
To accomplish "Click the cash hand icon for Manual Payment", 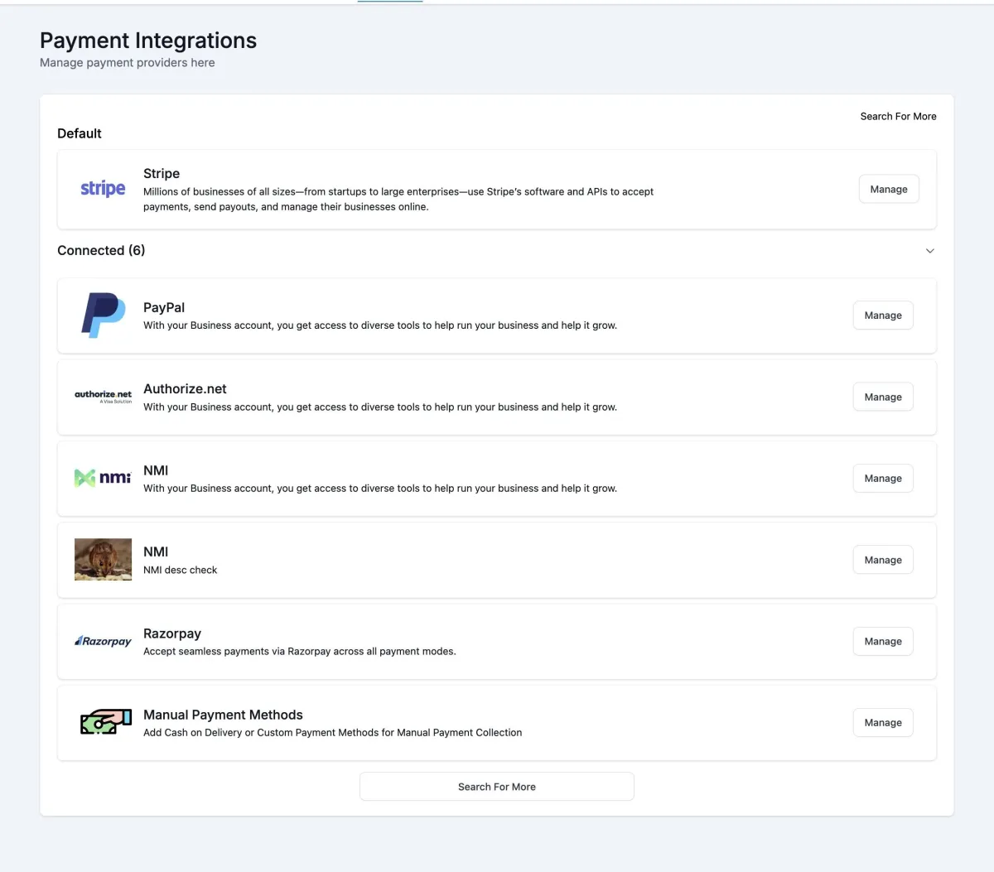I will tap(105, 722).
